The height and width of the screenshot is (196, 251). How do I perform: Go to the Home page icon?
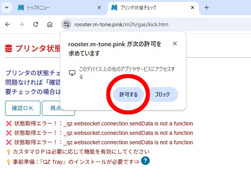(x=50, y=24)
